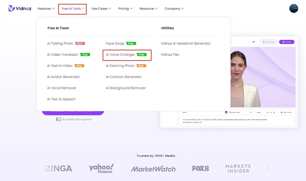
Task: Expand the Company menu
Action: point(174,8)
